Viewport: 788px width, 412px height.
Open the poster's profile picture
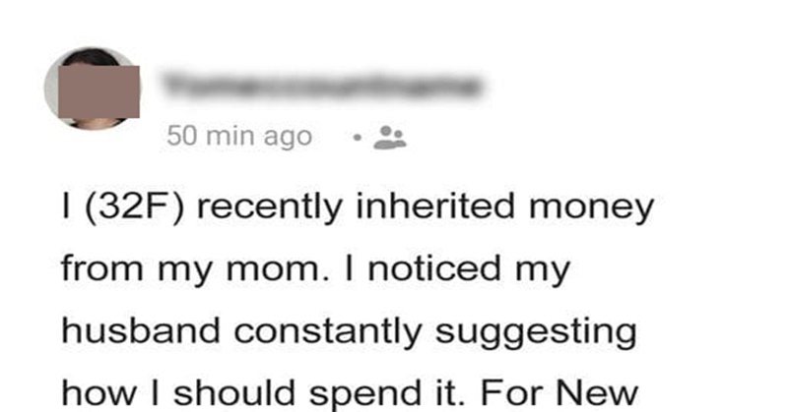click(93, 88)
